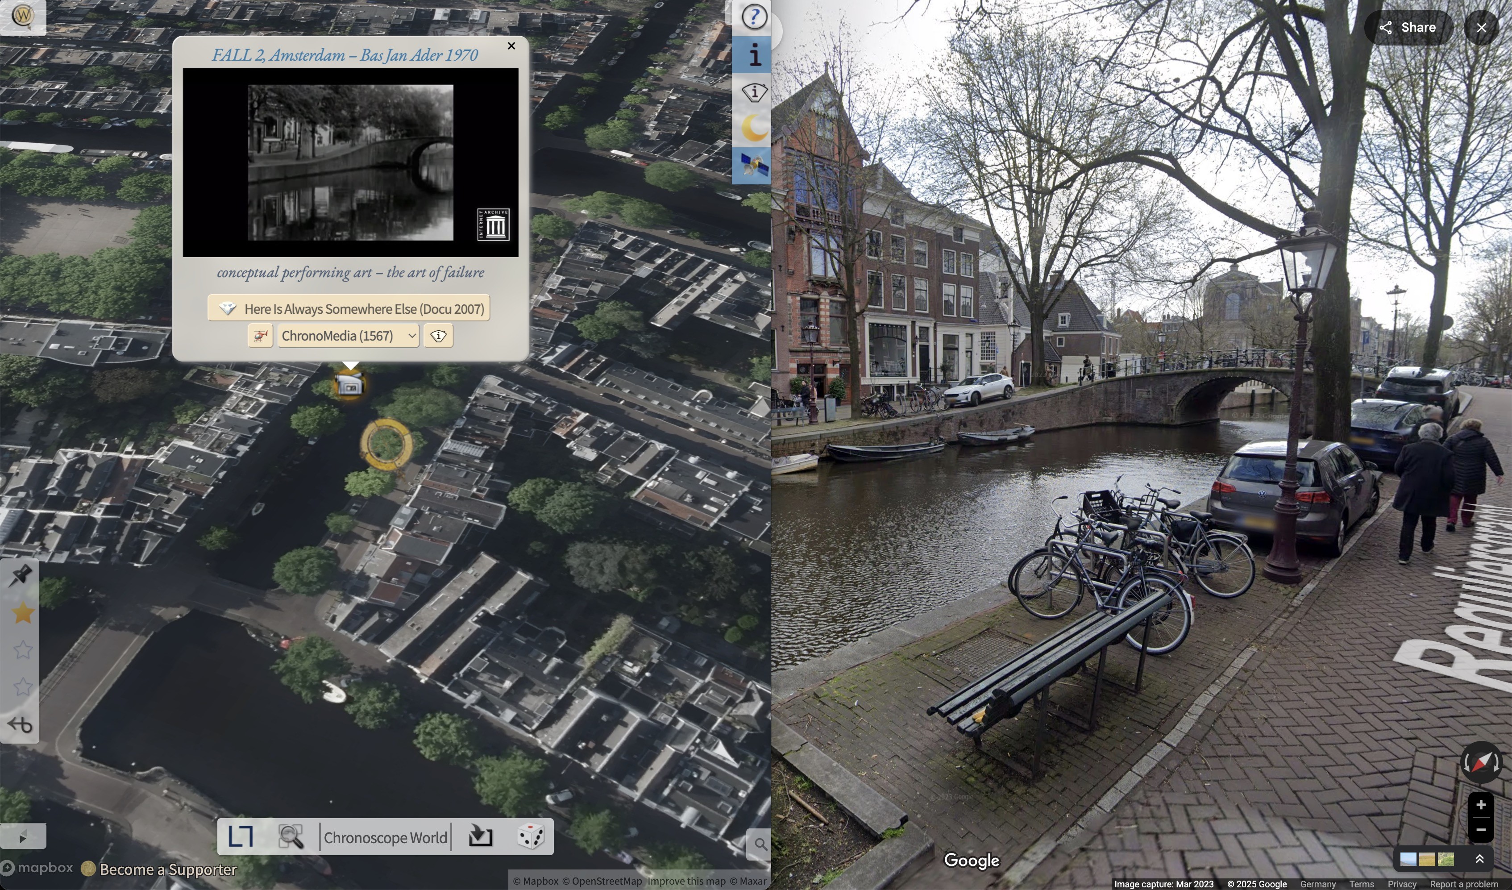Toggle the eye info overlay icon

pyautogui.click(x=754, y=92)
